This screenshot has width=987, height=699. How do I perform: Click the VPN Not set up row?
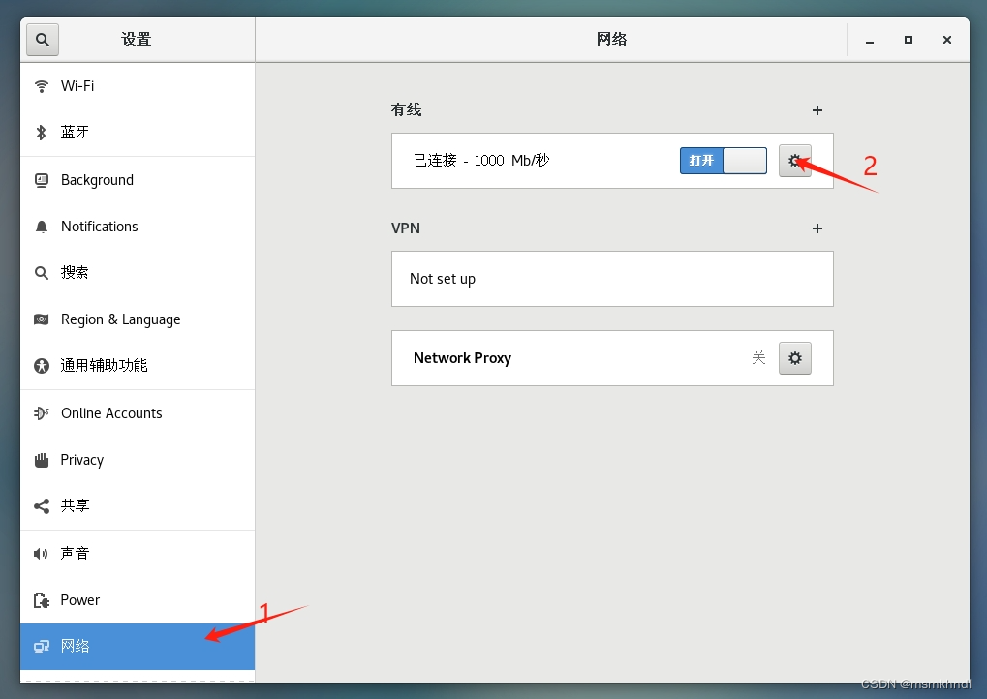pyautogui.click(x=612, y=279)
